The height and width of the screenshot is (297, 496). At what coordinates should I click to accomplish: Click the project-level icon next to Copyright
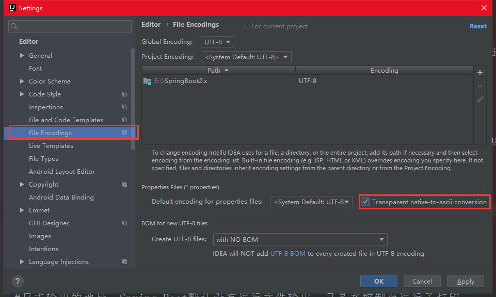coord(124,185)
